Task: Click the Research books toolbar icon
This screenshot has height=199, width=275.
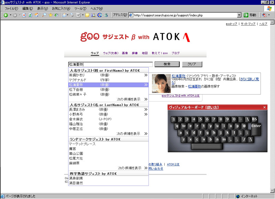Action: (x=93, y=15)
